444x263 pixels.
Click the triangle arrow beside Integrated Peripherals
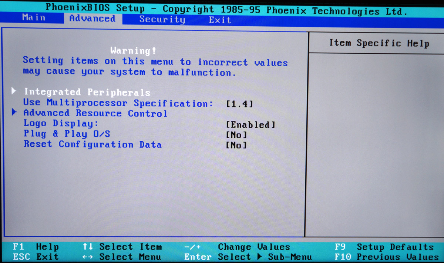(x=14, y=91)
